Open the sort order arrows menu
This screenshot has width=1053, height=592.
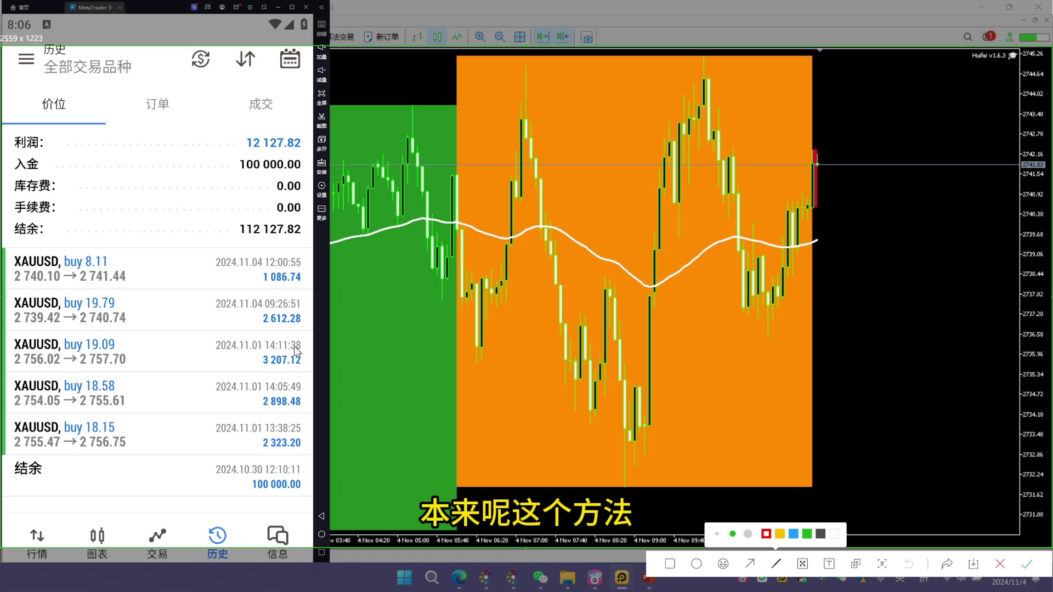click(x=245, y=59)
